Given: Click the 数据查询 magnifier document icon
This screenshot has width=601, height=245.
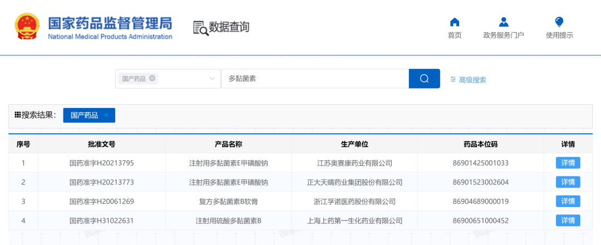Looking at the screenshot, I should 200,28.
